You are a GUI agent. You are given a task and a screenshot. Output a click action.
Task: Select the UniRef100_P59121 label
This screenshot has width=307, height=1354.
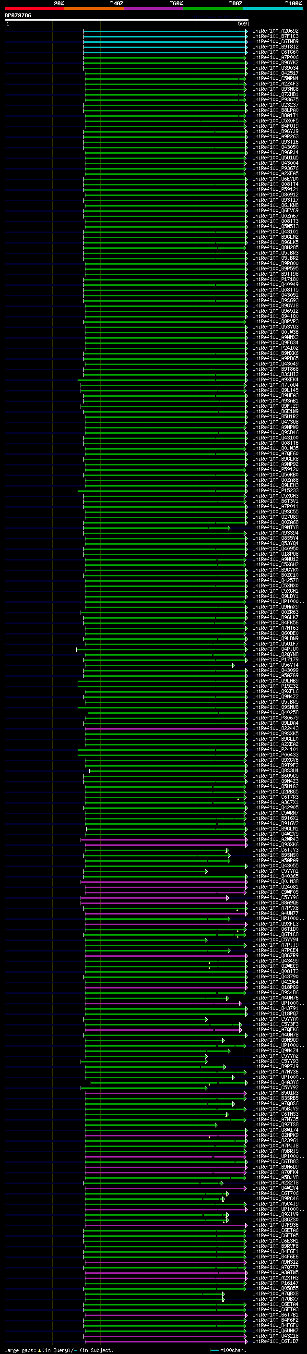coord(275,189)
